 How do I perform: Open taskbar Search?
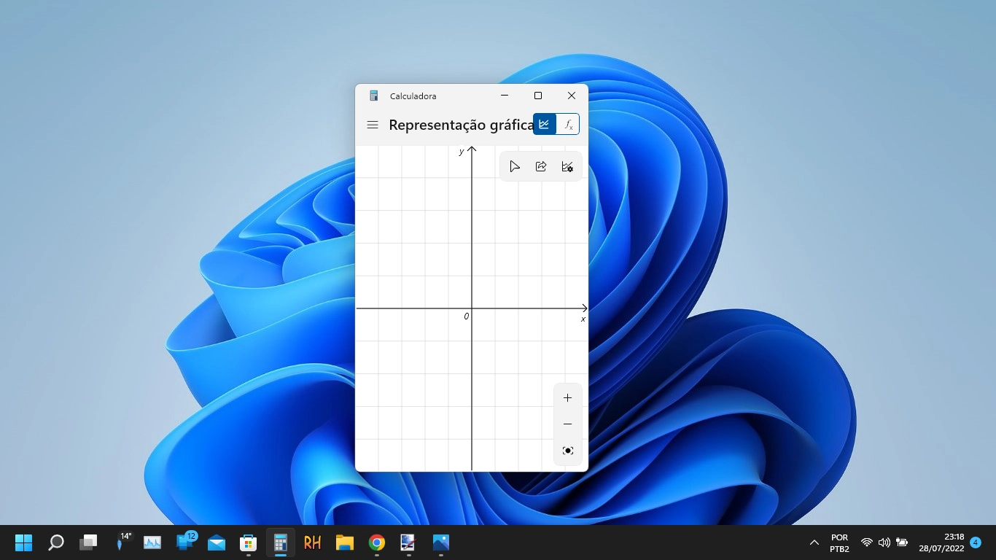click(x=56, y=542)
